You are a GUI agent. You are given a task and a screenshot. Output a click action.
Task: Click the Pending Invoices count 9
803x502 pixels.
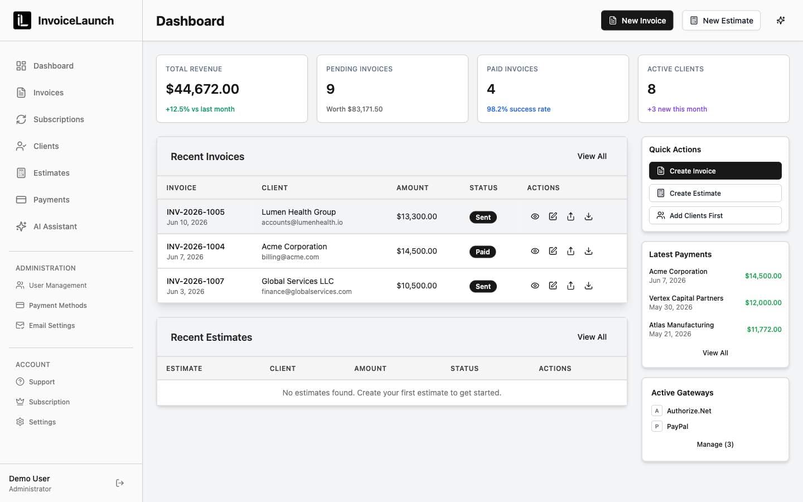click(331, 89)
